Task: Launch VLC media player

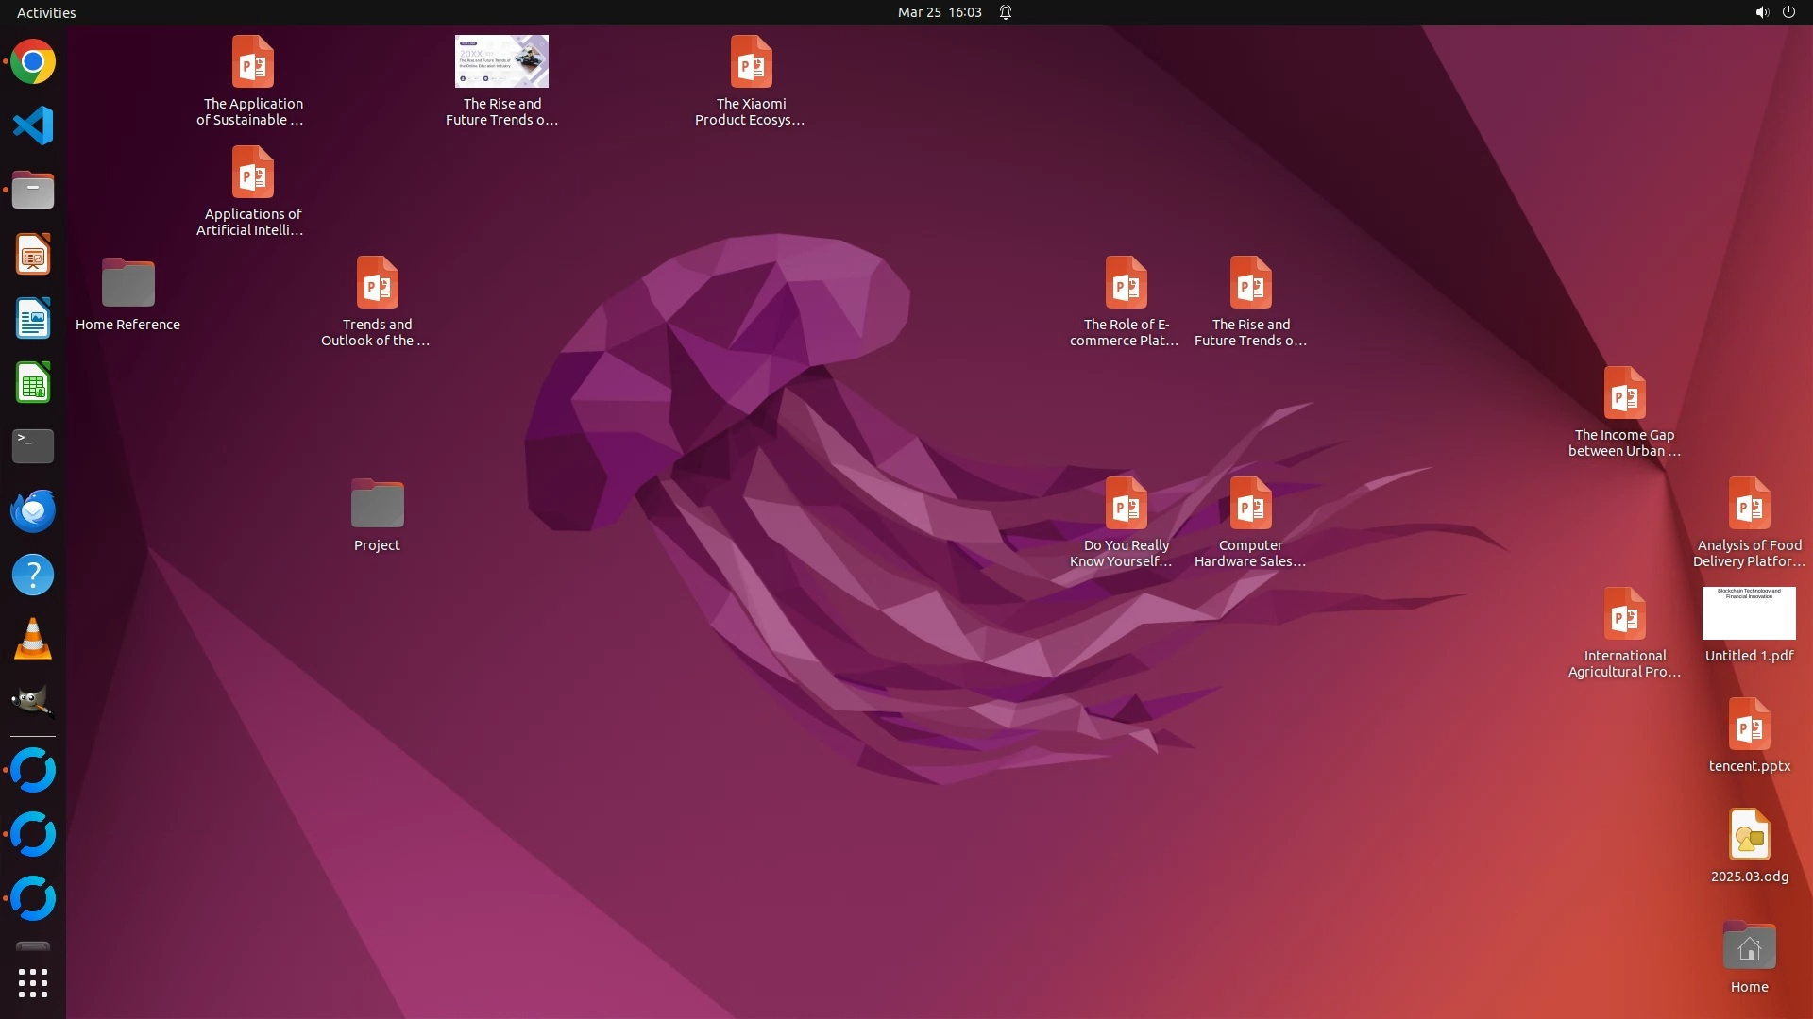Action: tap(33, 640)
